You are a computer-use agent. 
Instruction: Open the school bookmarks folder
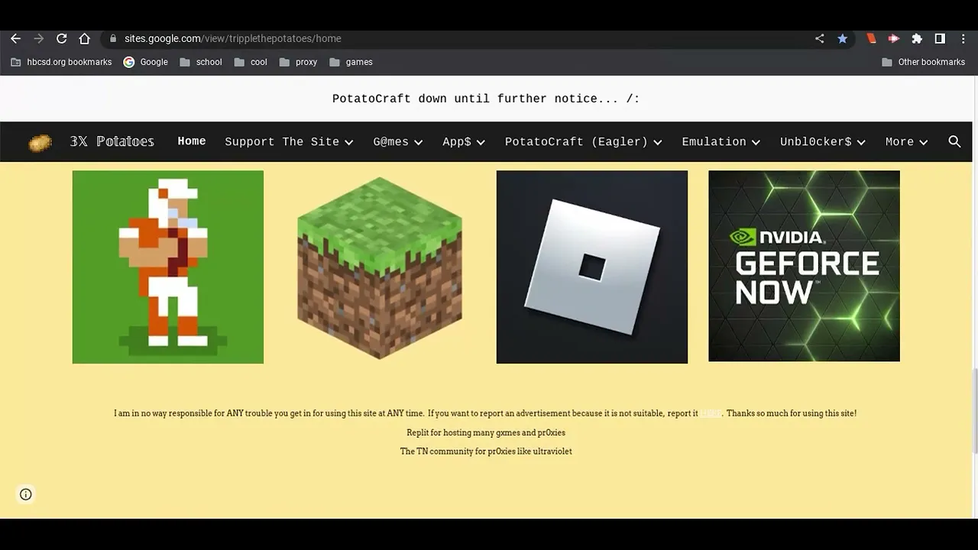201,62
